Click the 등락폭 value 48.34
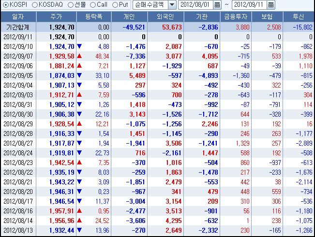Image resolution: width=315 pixels, height=237 pixels. pos(102,56)
